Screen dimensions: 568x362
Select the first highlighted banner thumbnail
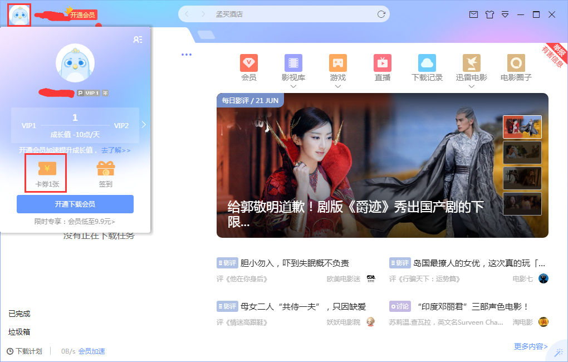click(522, 127)
